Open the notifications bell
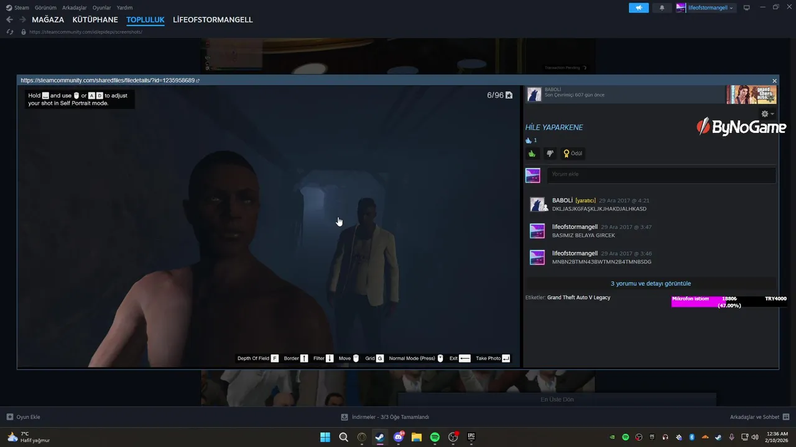The height and width of the screenshot is (447, 796). (662, 7)
